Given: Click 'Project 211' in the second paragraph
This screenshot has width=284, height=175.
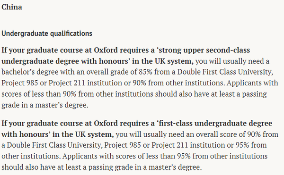Looking at the screenshot, I should coord(170,145).
